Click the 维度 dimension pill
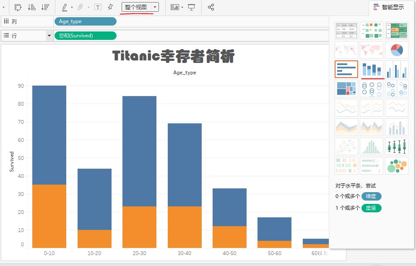Screen dimensions: 416x266 click(372, 196)
